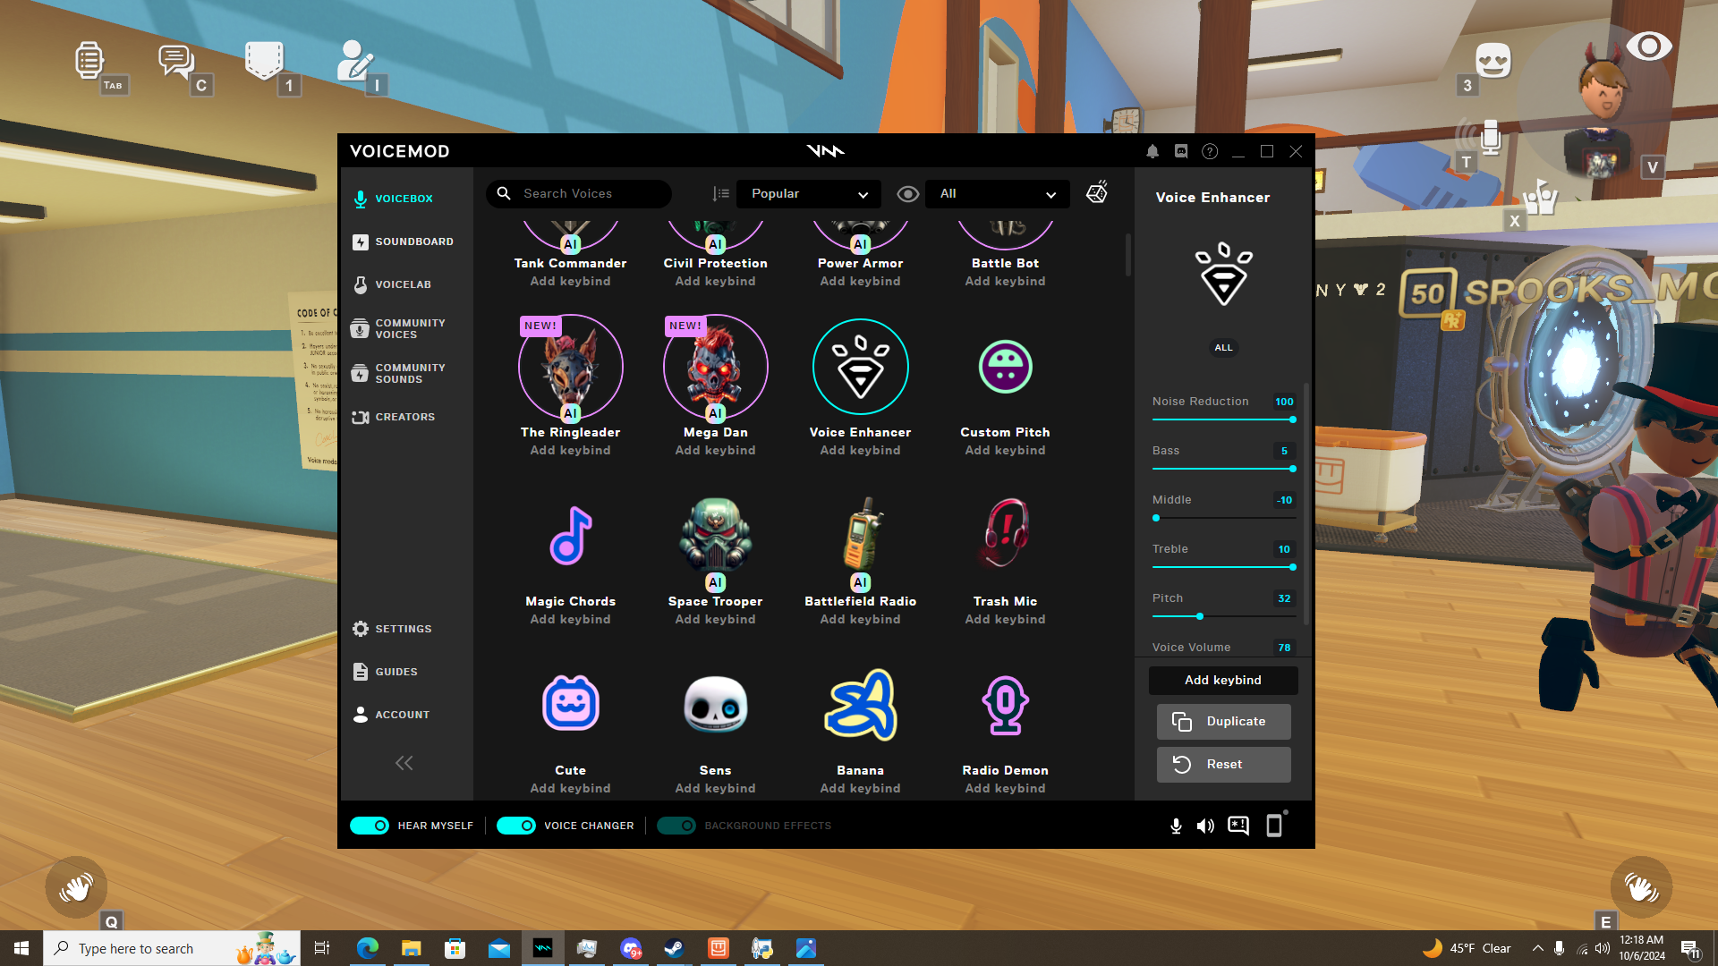Collapse the sidebar with the double chevron
The image size is (1718, 966).
point(404,763)
